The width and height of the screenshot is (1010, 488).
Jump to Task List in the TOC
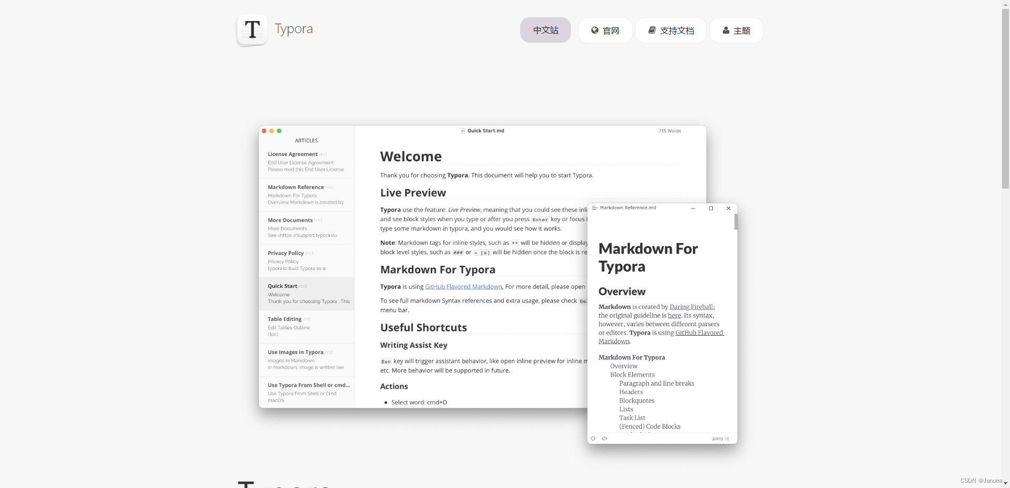click(632, 418)
